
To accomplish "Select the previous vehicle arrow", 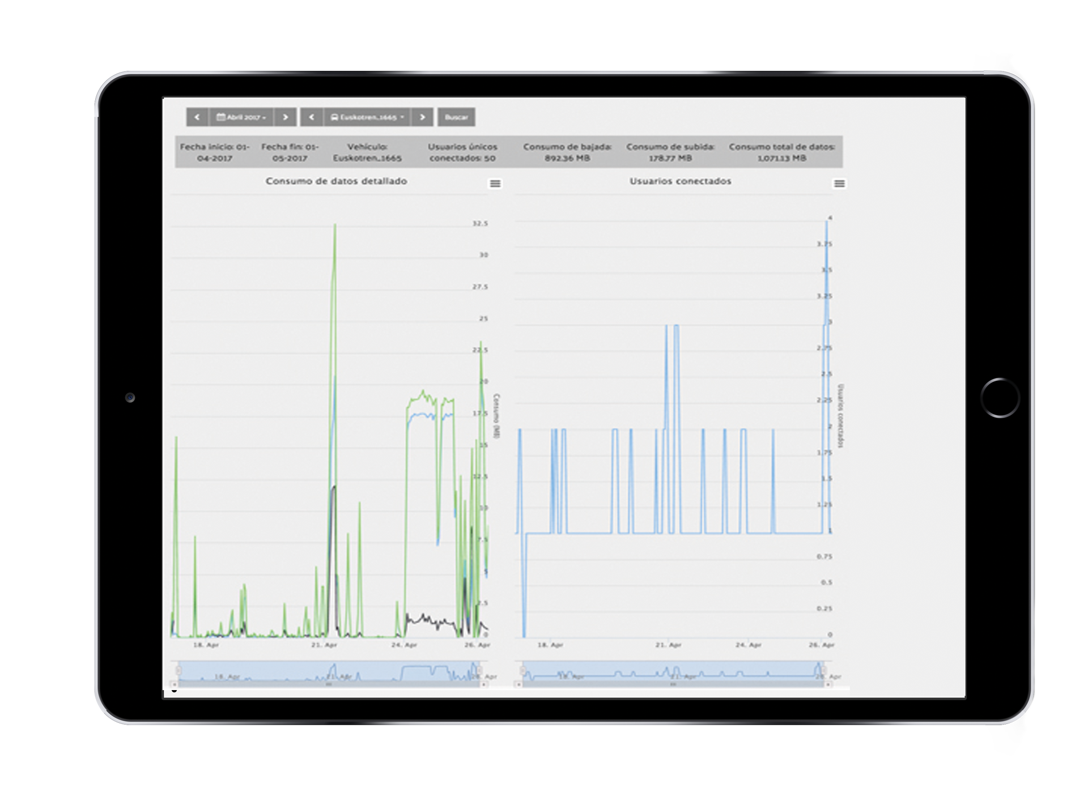I will tap(312, 117).
